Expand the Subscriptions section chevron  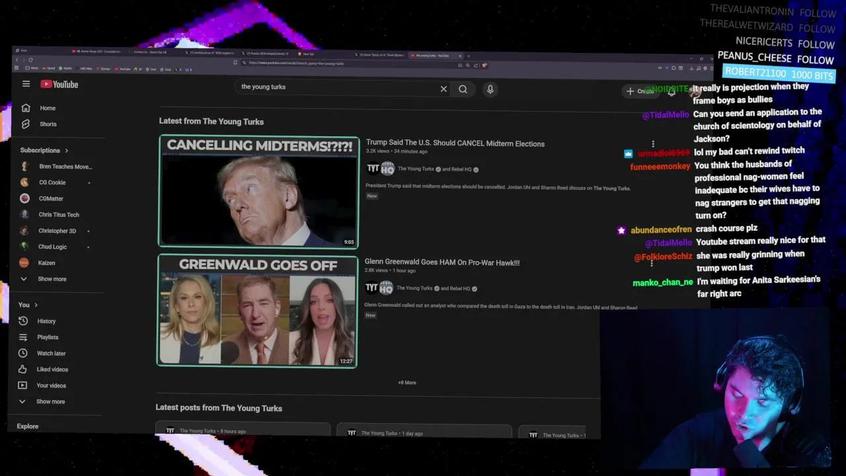coord(66,151)
